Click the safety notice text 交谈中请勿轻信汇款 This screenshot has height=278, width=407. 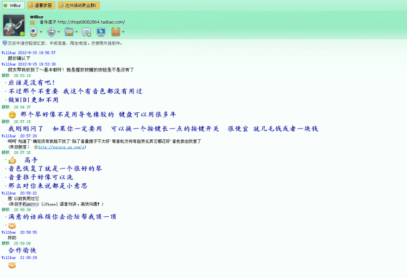coord(65,43)
